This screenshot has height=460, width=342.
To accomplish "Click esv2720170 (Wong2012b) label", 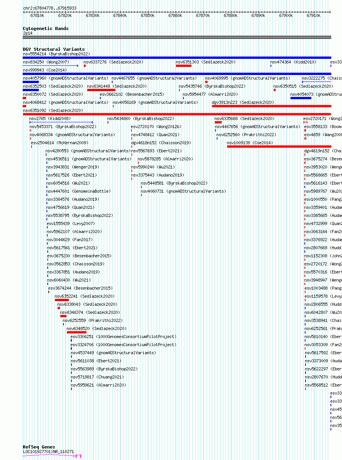I will (156, 127).
